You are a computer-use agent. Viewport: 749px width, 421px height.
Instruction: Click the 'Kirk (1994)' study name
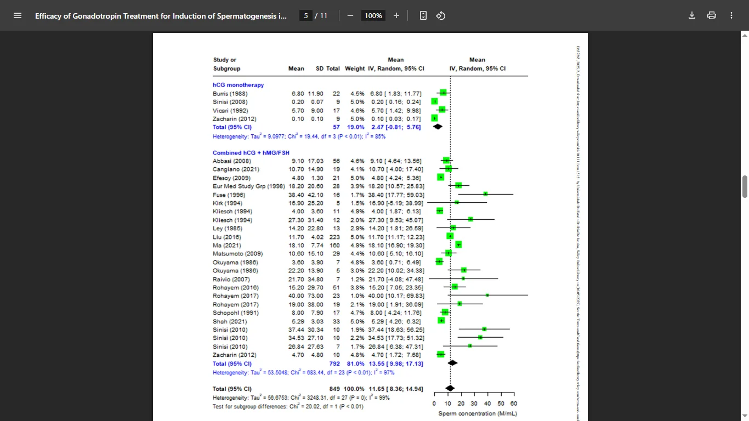click(x=228, y=203)
